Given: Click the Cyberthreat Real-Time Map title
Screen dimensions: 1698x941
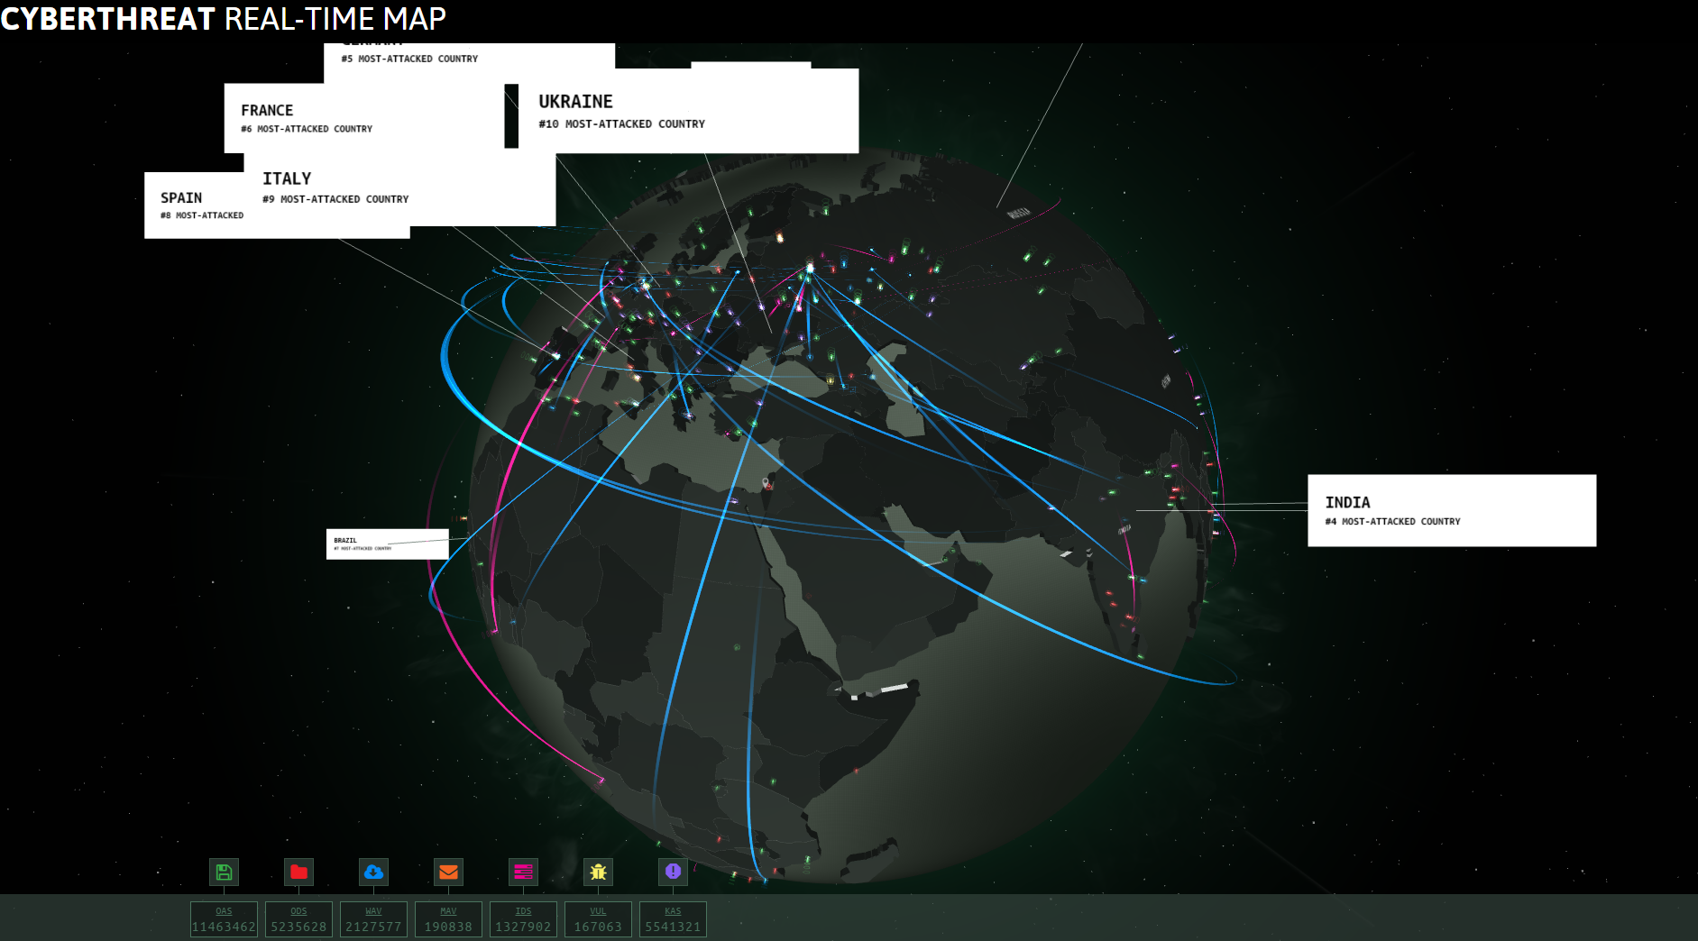Looking at the screenshot, I should [224, 18].
